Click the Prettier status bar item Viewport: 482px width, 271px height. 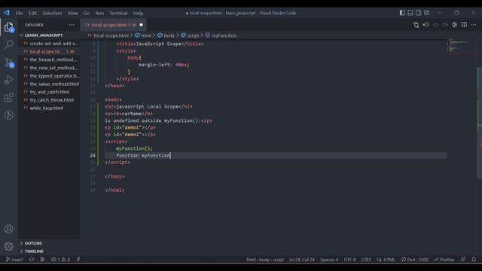444,260
